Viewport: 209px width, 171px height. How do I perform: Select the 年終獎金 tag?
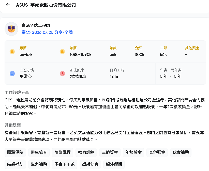(x=133, y=152)
